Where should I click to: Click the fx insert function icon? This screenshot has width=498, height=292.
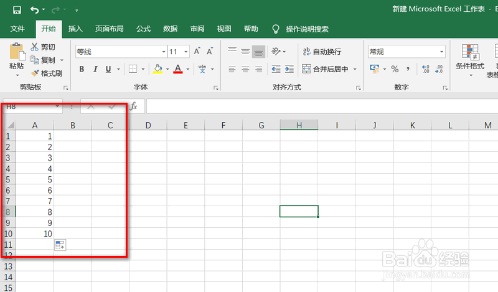(134, 106)
